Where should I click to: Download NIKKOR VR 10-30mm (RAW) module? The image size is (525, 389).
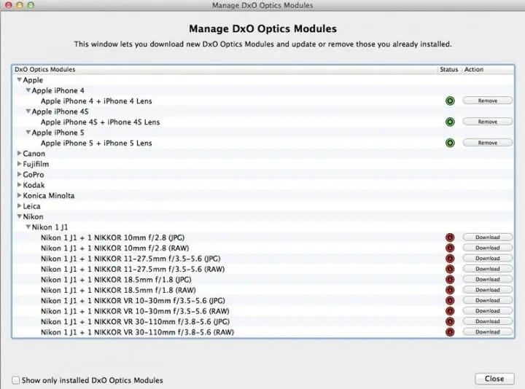[x=488, y=311]
